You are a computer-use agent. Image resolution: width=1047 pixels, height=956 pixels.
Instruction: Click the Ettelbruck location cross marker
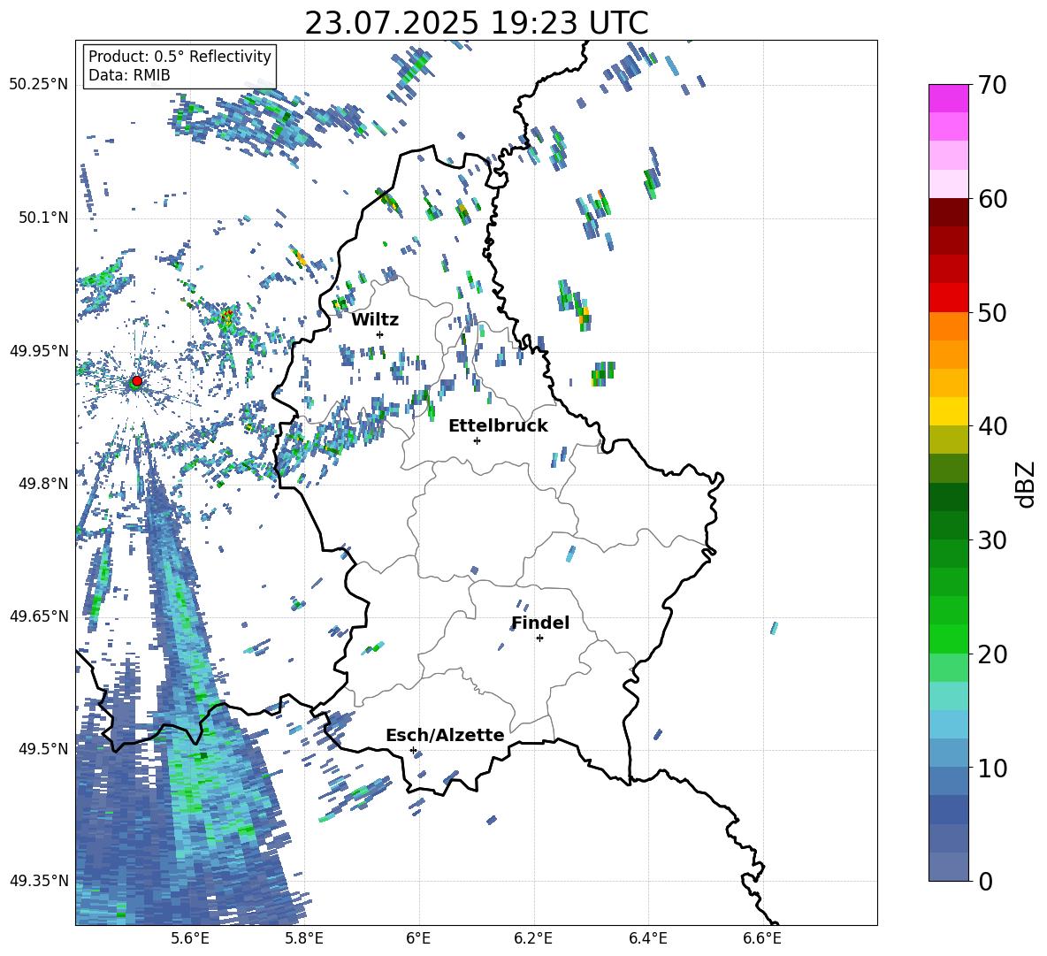click(x=477, y=440)
